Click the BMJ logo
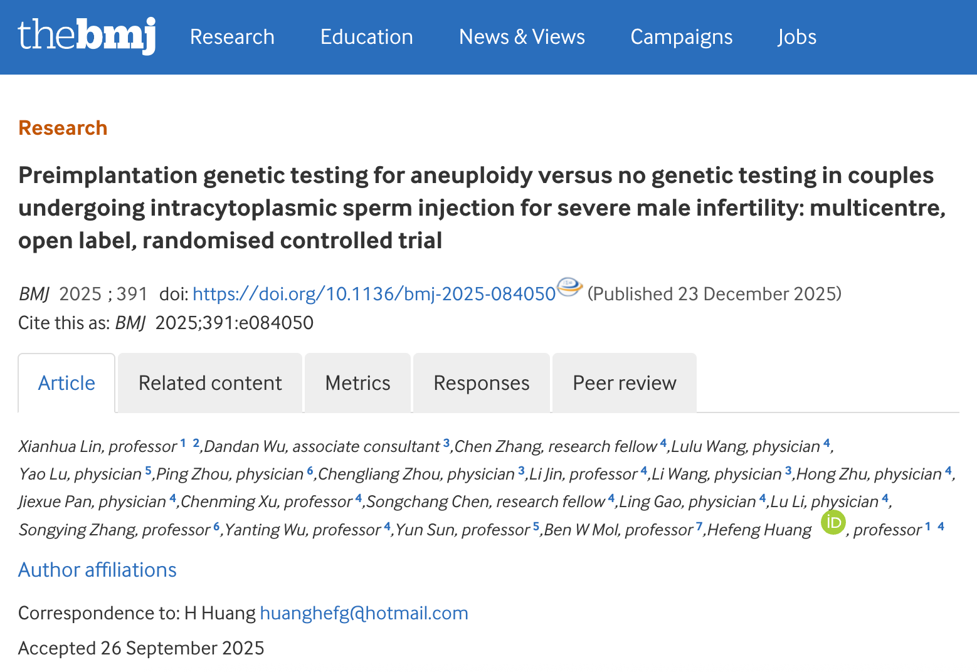This screenshot has width=977, height=672. point(87,36)
